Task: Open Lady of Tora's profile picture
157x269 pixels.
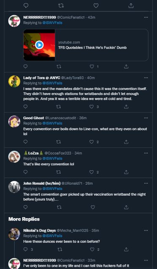Action: 14,81
